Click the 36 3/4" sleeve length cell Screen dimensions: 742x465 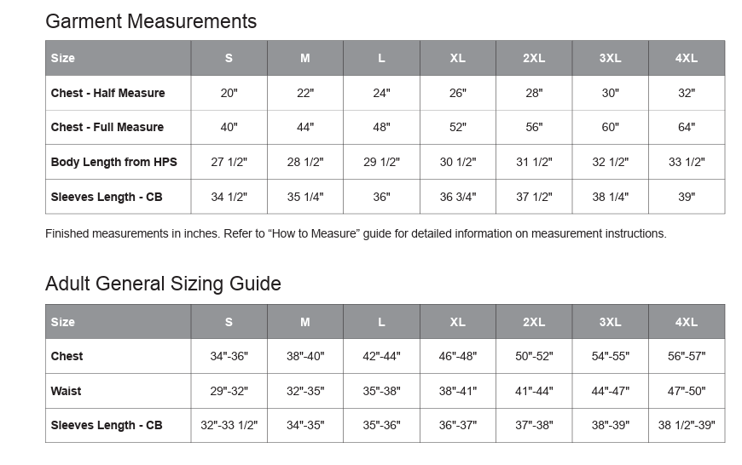[458, 197]
